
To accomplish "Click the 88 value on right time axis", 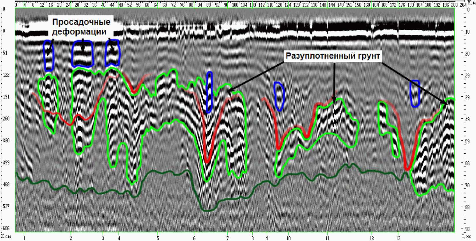I will click(x=467, y=207).
